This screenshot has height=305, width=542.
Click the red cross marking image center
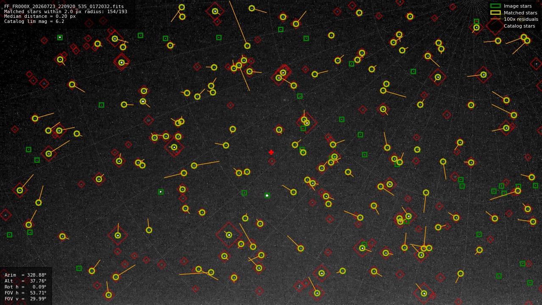point(271,152)
